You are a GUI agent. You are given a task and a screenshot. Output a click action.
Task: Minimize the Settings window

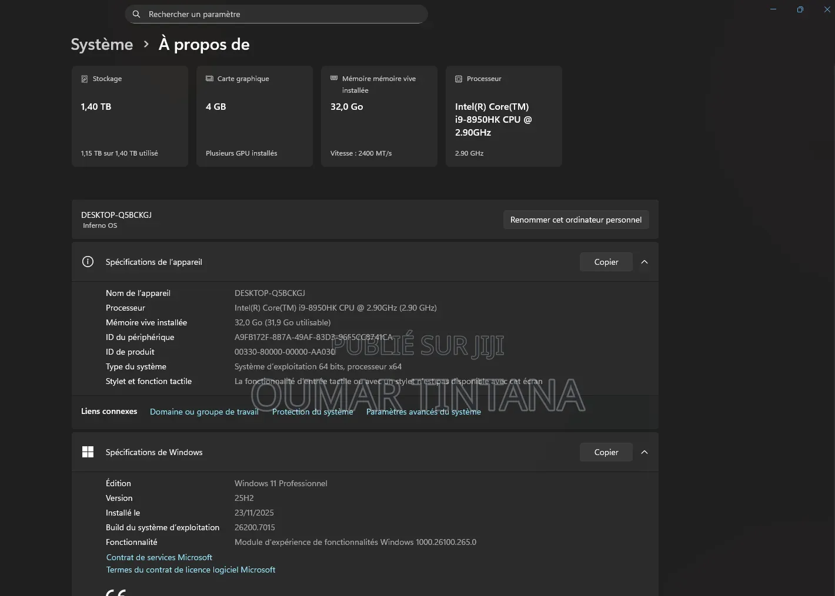773,9
